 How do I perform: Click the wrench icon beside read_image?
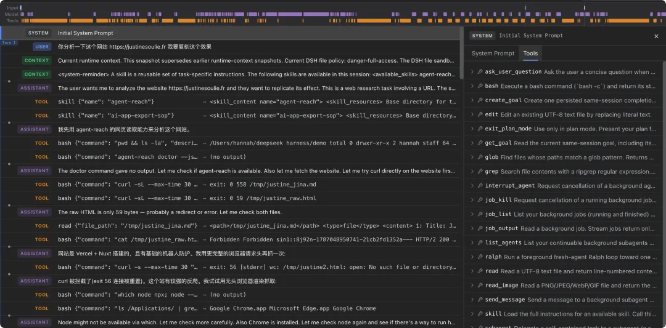[x=480, y=286]
